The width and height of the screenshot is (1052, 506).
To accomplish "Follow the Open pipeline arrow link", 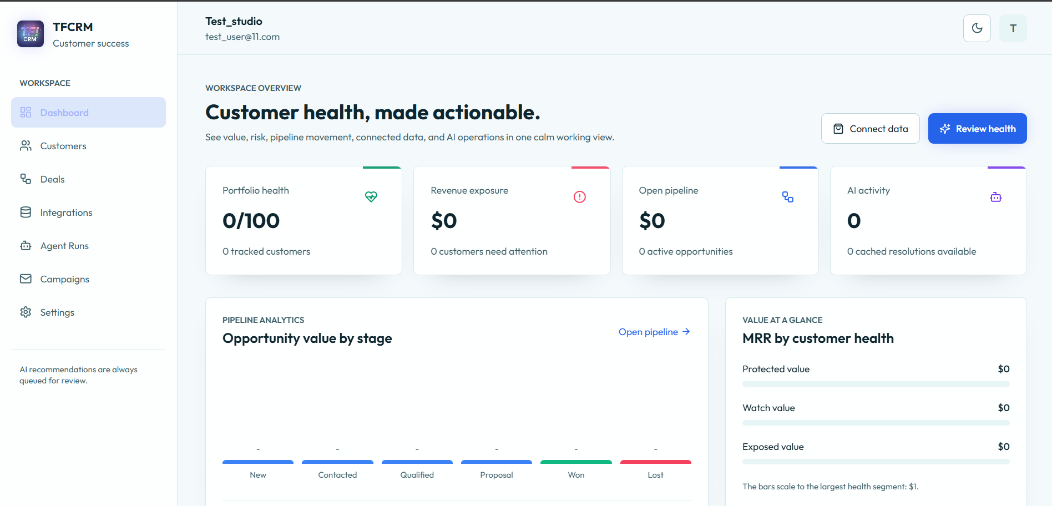I will pos(654,332).
